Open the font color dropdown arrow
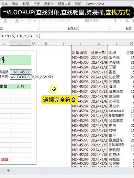134x178 pixels. click(23, 21)
